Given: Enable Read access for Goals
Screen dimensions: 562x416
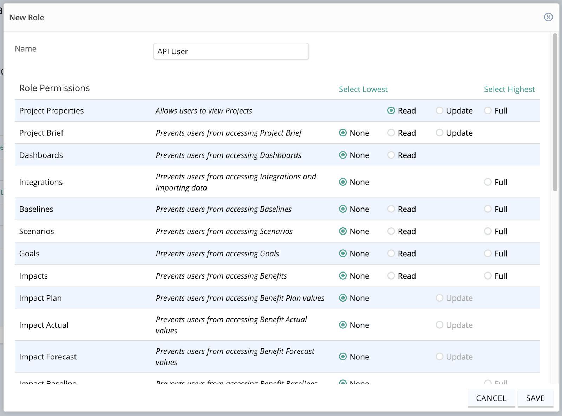Looking at the screenshot, I should [391, 254].
